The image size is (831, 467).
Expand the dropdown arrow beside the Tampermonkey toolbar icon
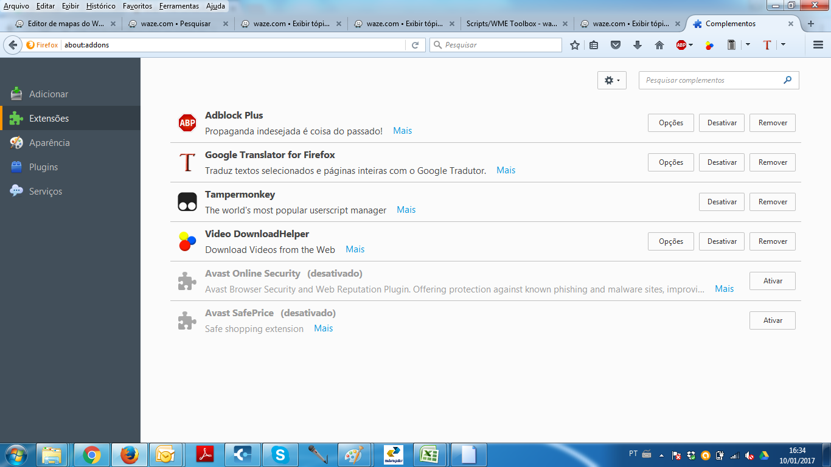tap(748, 45)
